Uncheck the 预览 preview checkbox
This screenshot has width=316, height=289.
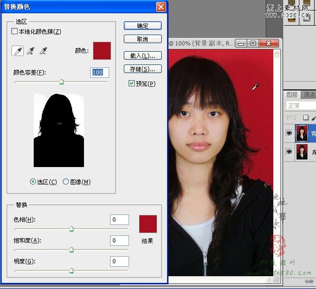coord(131,84)
